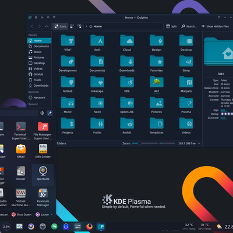Open Videos in the Places sidebar
Image resolution: width=233 pixels, height=233 pixels.
point(39,69)
